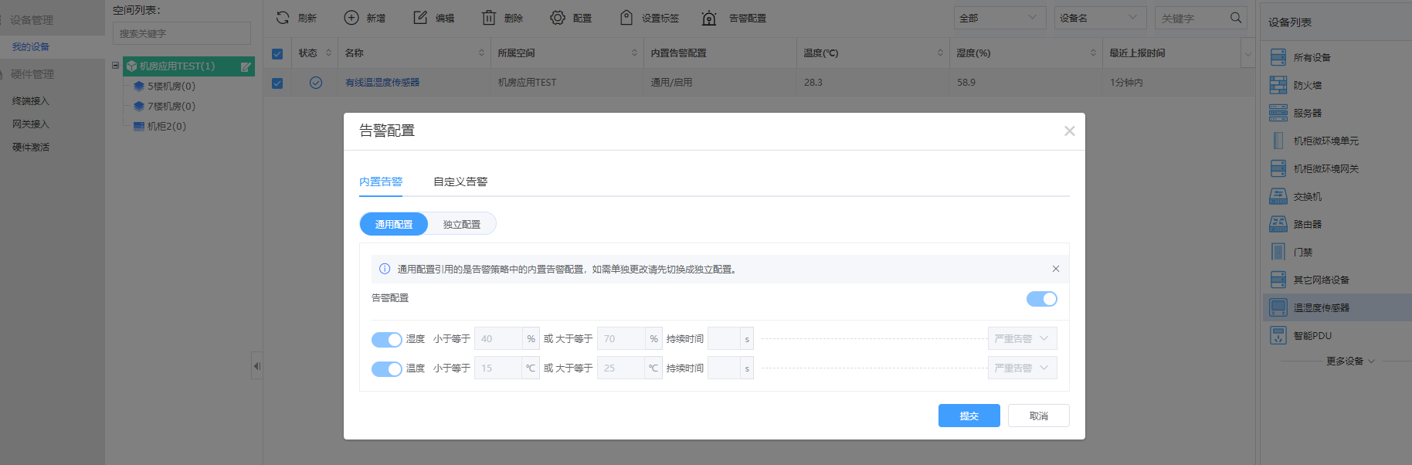Click the info icon in the notice bar

[x=385, y=269]
